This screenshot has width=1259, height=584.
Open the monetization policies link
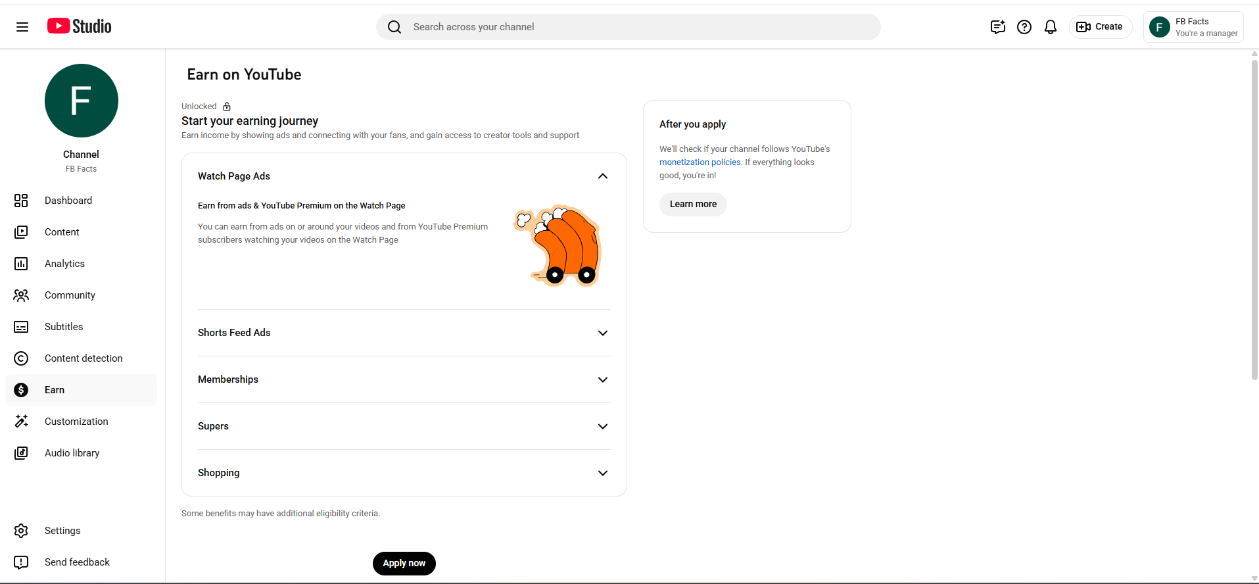point(700,162)
